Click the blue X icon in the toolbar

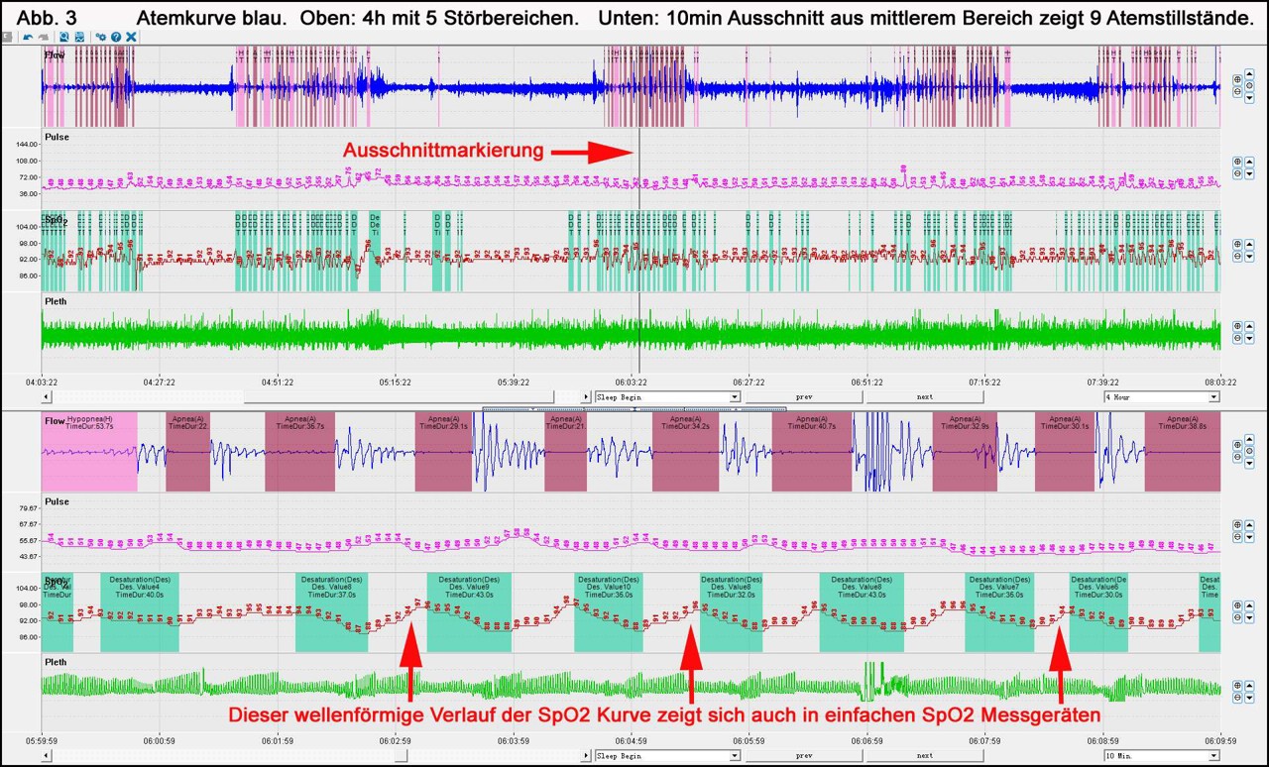point(131,37)
